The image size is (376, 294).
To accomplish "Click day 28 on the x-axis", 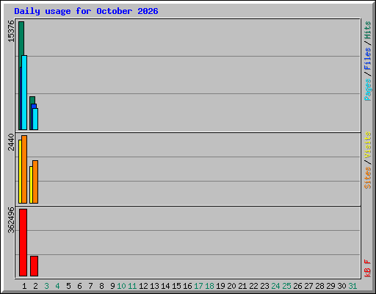I will [x=319, y=286].
